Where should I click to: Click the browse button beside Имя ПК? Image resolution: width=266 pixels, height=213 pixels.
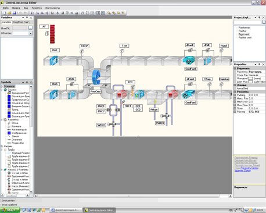30,28
